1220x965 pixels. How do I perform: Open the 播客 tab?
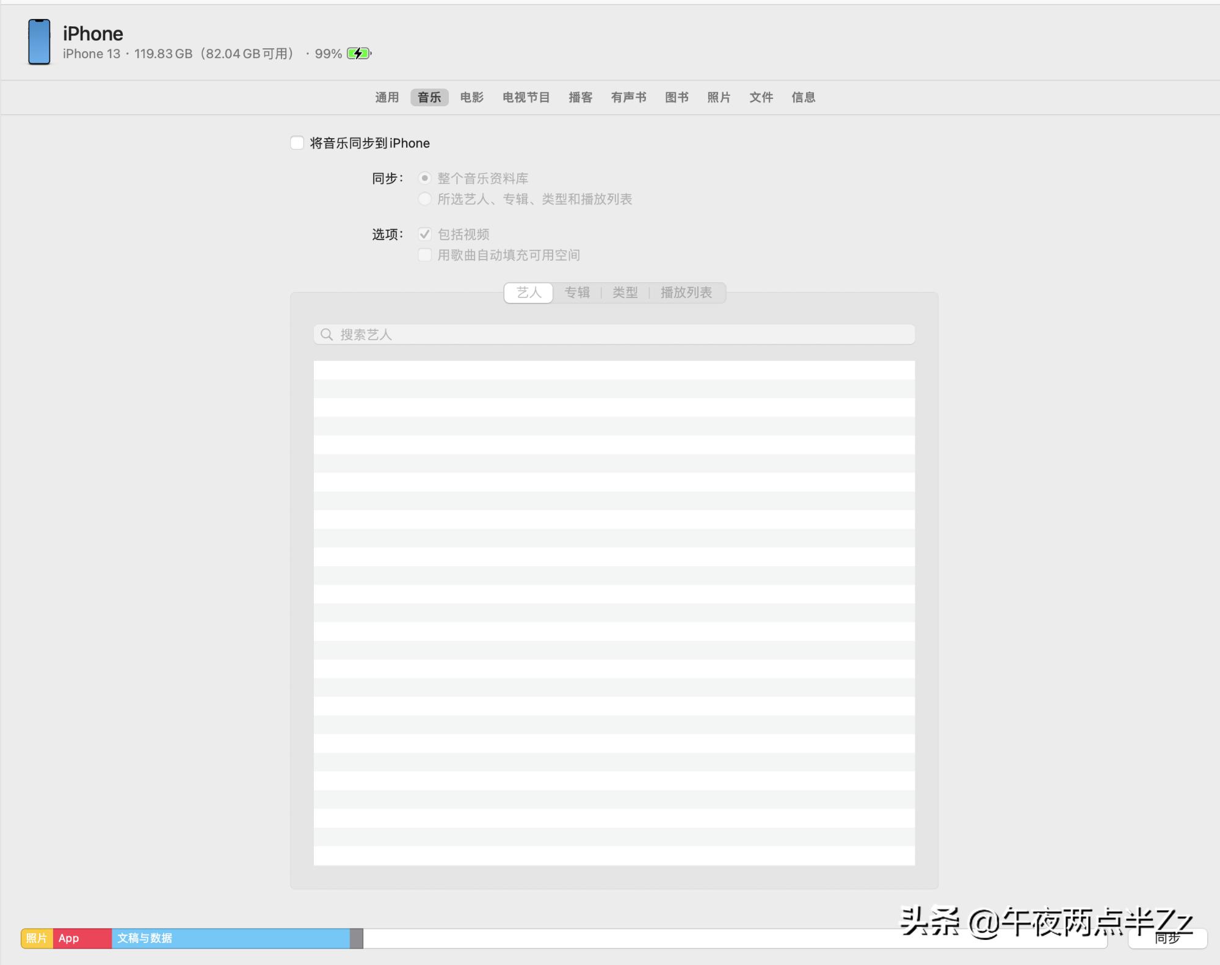click(x=580, y=97)
